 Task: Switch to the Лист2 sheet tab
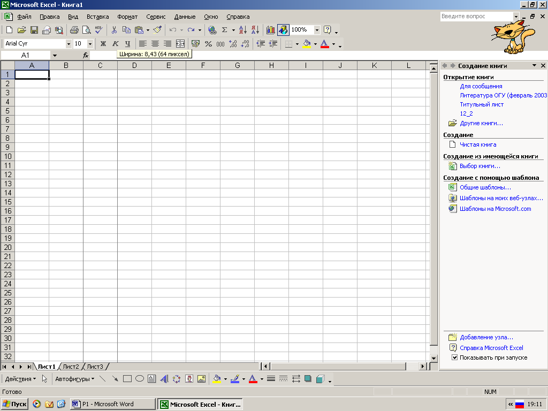[x=71, y=367]
